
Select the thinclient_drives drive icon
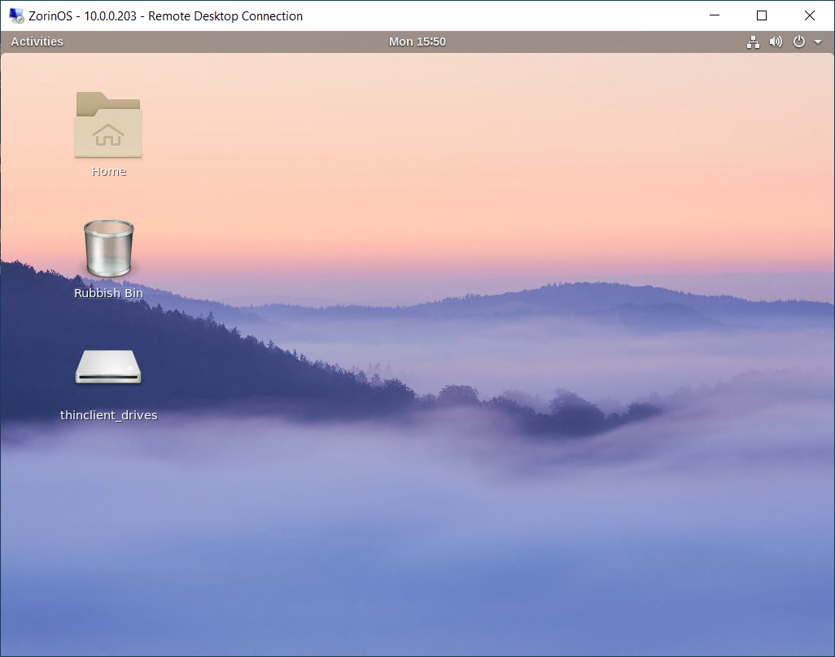pos(108,367)
